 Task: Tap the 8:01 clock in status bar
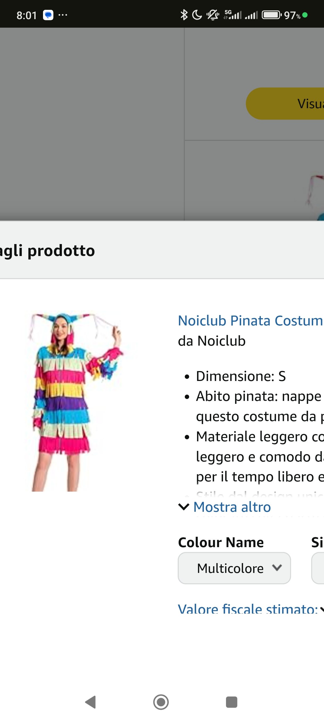coord(27,15)
